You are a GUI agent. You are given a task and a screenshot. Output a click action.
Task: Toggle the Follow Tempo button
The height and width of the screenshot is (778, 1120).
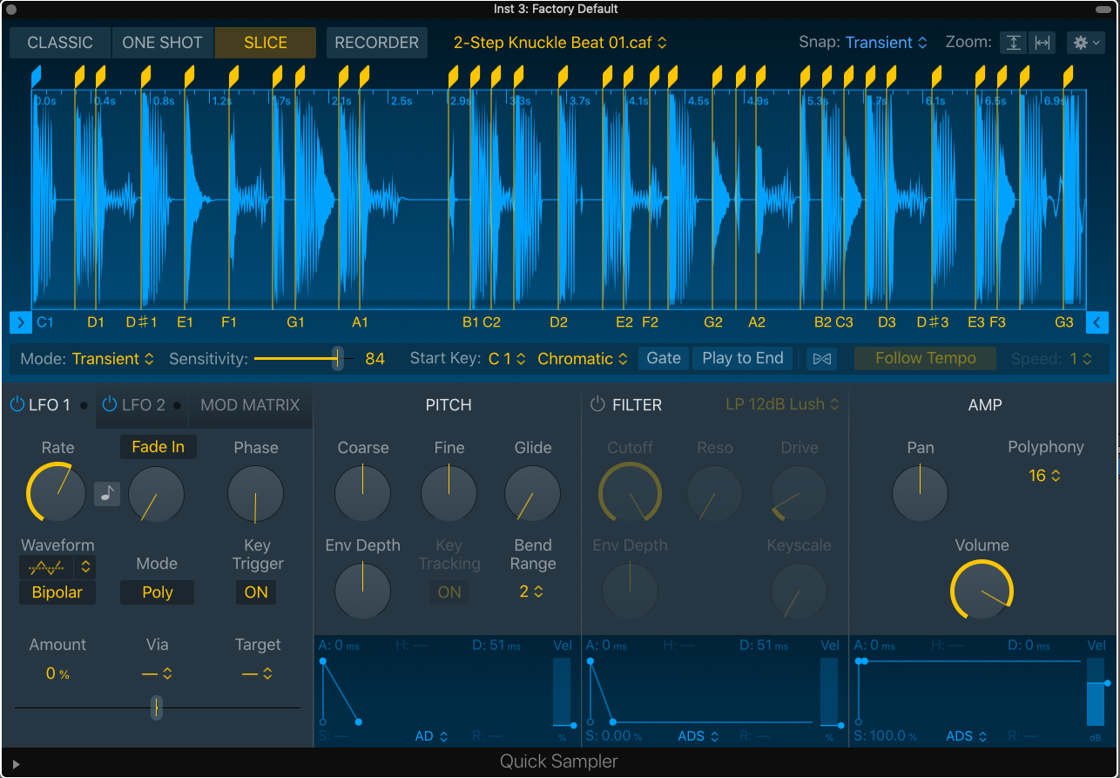(x=926, y=358)
